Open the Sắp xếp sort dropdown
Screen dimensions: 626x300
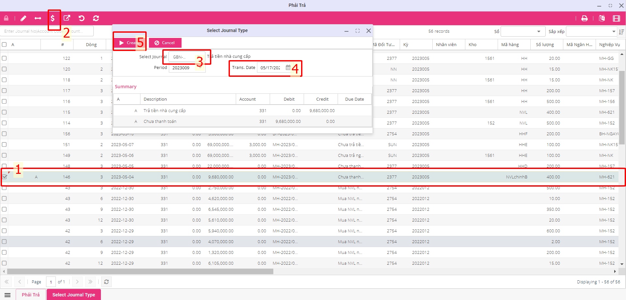click(x=614, y=32)
